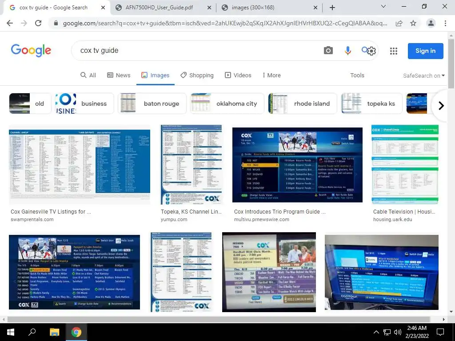Reload the page with refresh icon
Screen dimensions: 455x341
[x=38, y=23]
